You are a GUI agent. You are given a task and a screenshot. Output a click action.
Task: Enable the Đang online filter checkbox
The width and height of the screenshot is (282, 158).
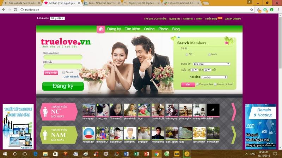(197, 84)
